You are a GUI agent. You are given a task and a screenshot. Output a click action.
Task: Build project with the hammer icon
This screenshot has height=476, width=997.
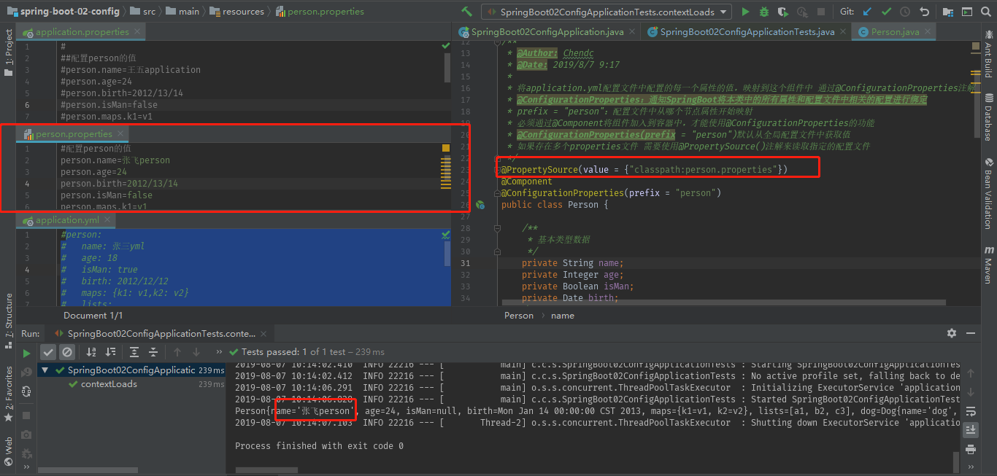(467, 12)
